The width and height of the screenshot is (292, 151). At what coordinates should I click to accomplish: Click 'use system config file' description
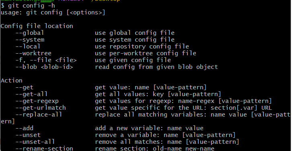(135, 40)
